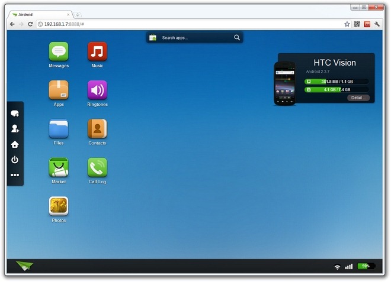Open the Ringtones icon
Screen dimensions: 391x282
pos(97,90)
